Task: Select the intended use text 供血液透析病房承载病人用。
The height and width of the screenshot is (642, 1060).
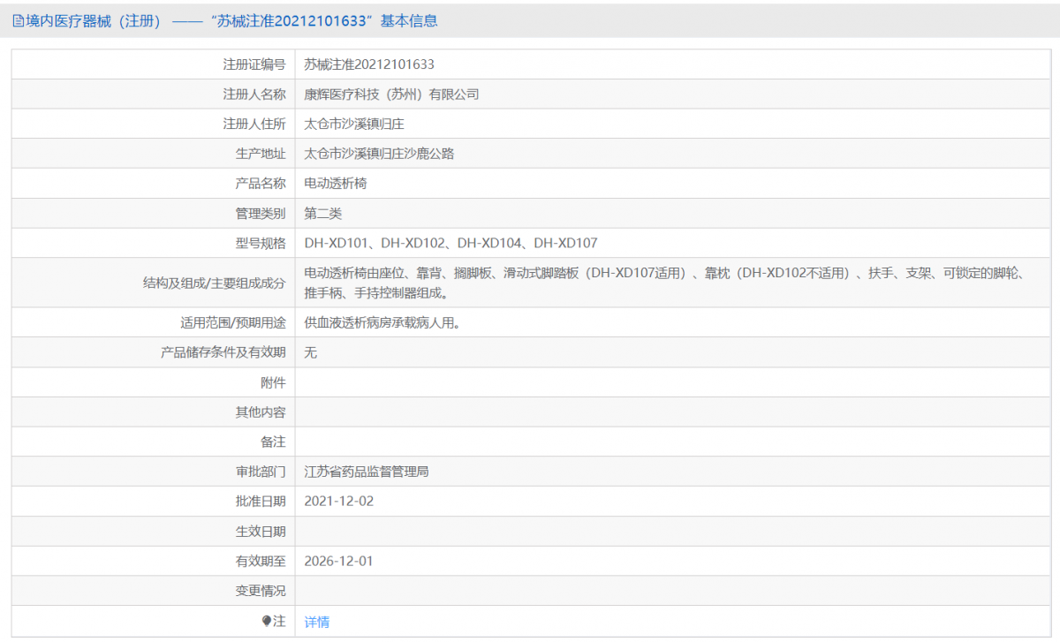Action: pyautogui.click(x=385, y=323)
